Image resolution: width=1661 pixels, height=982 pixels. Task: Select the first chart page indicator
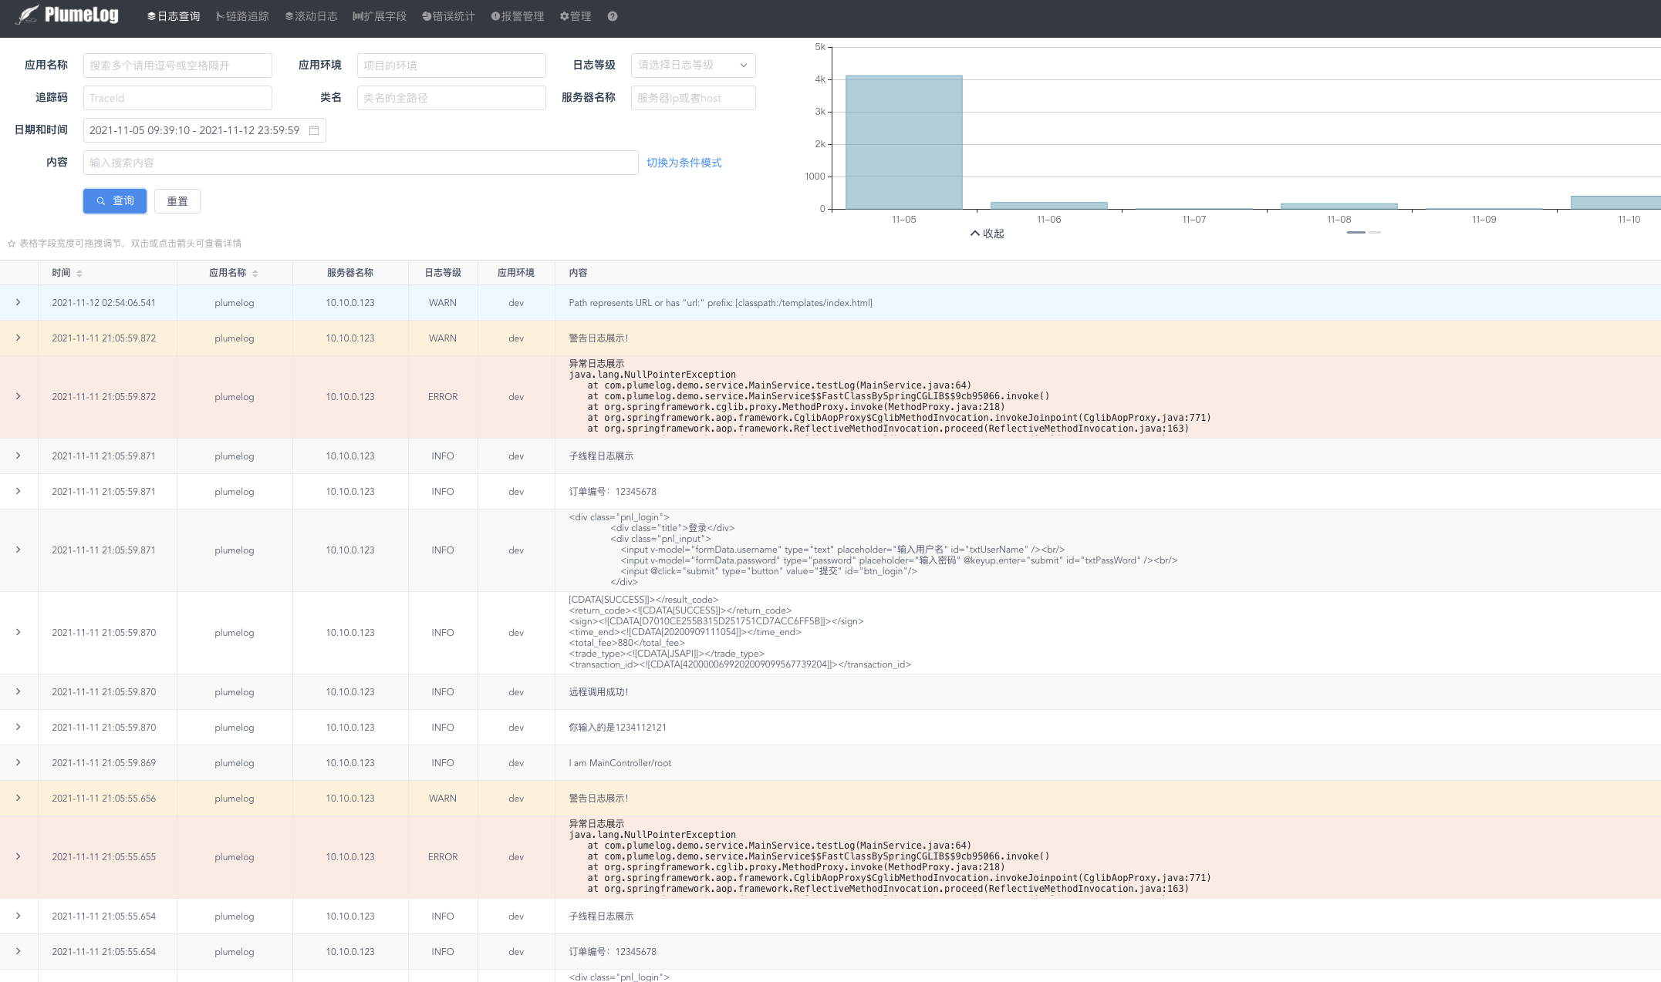pos(1355,232)
